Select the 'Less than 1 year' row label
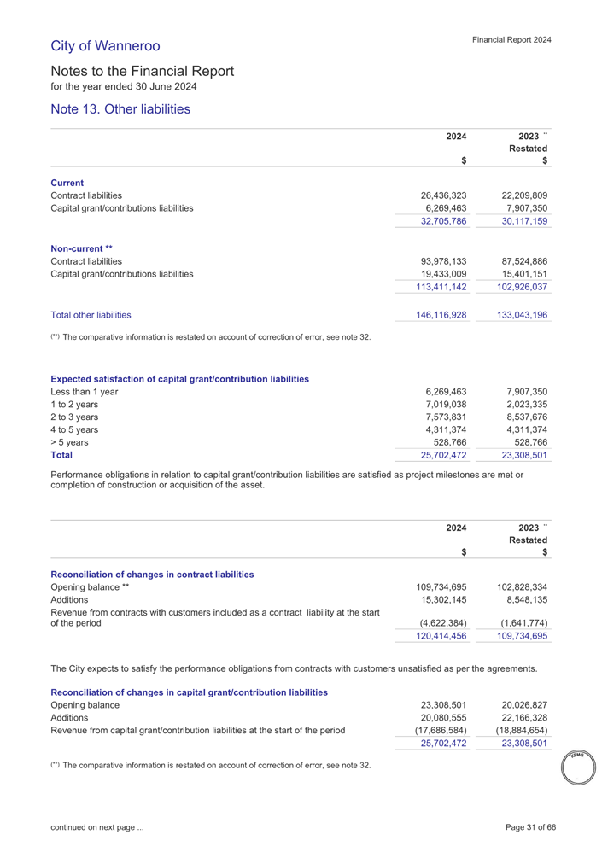Viewport: 602px width, 852px height. point(84,391)
